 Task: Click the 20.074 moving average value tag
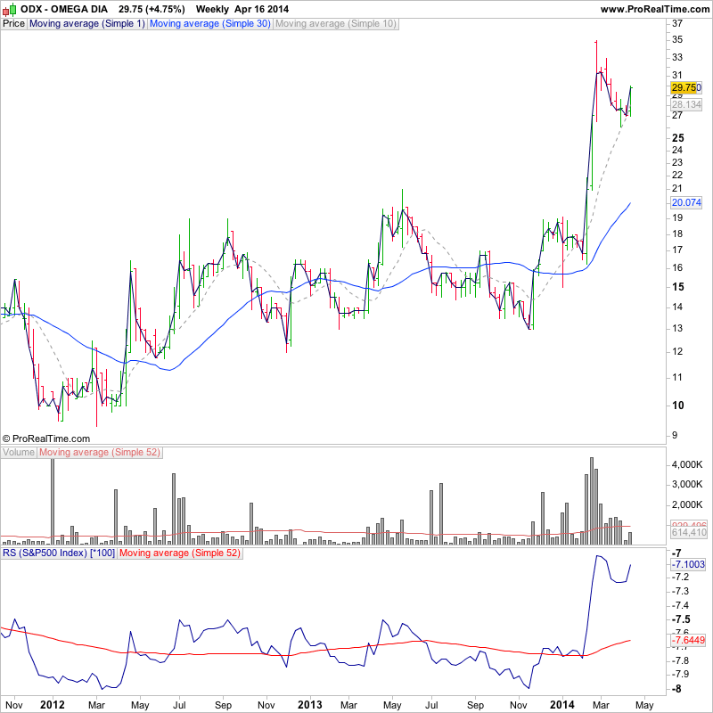(686, 203)
